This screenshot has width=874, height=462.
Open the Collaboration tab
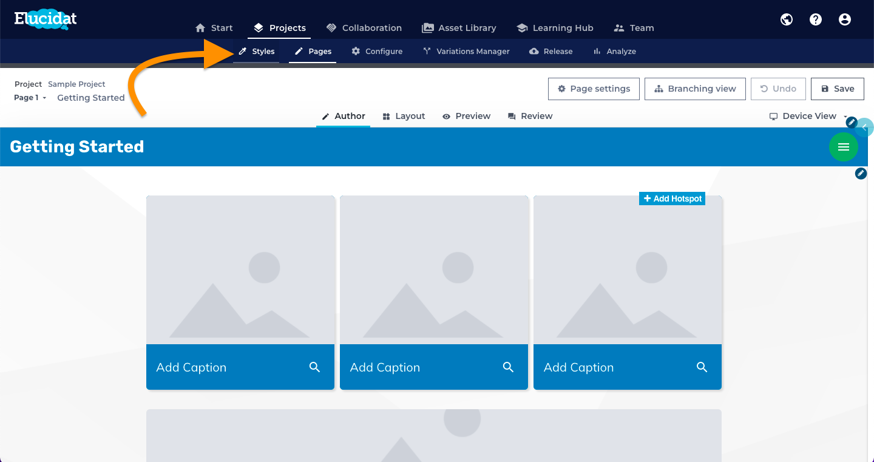point(364,28)
